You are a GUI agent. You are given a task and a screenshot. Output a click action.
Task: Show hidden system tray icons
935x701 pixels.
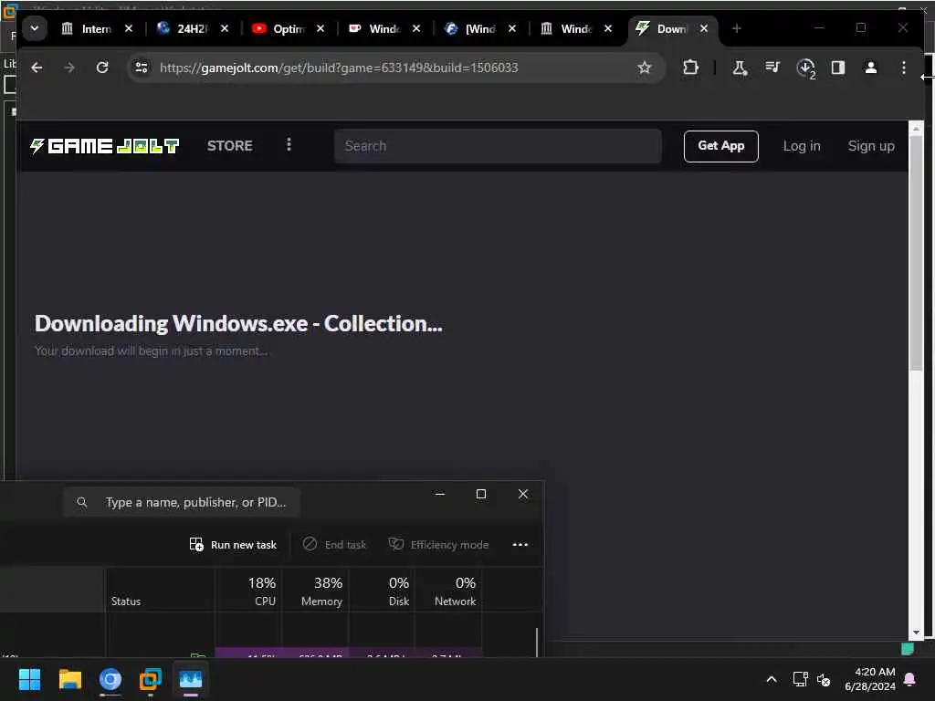(772, 679)
